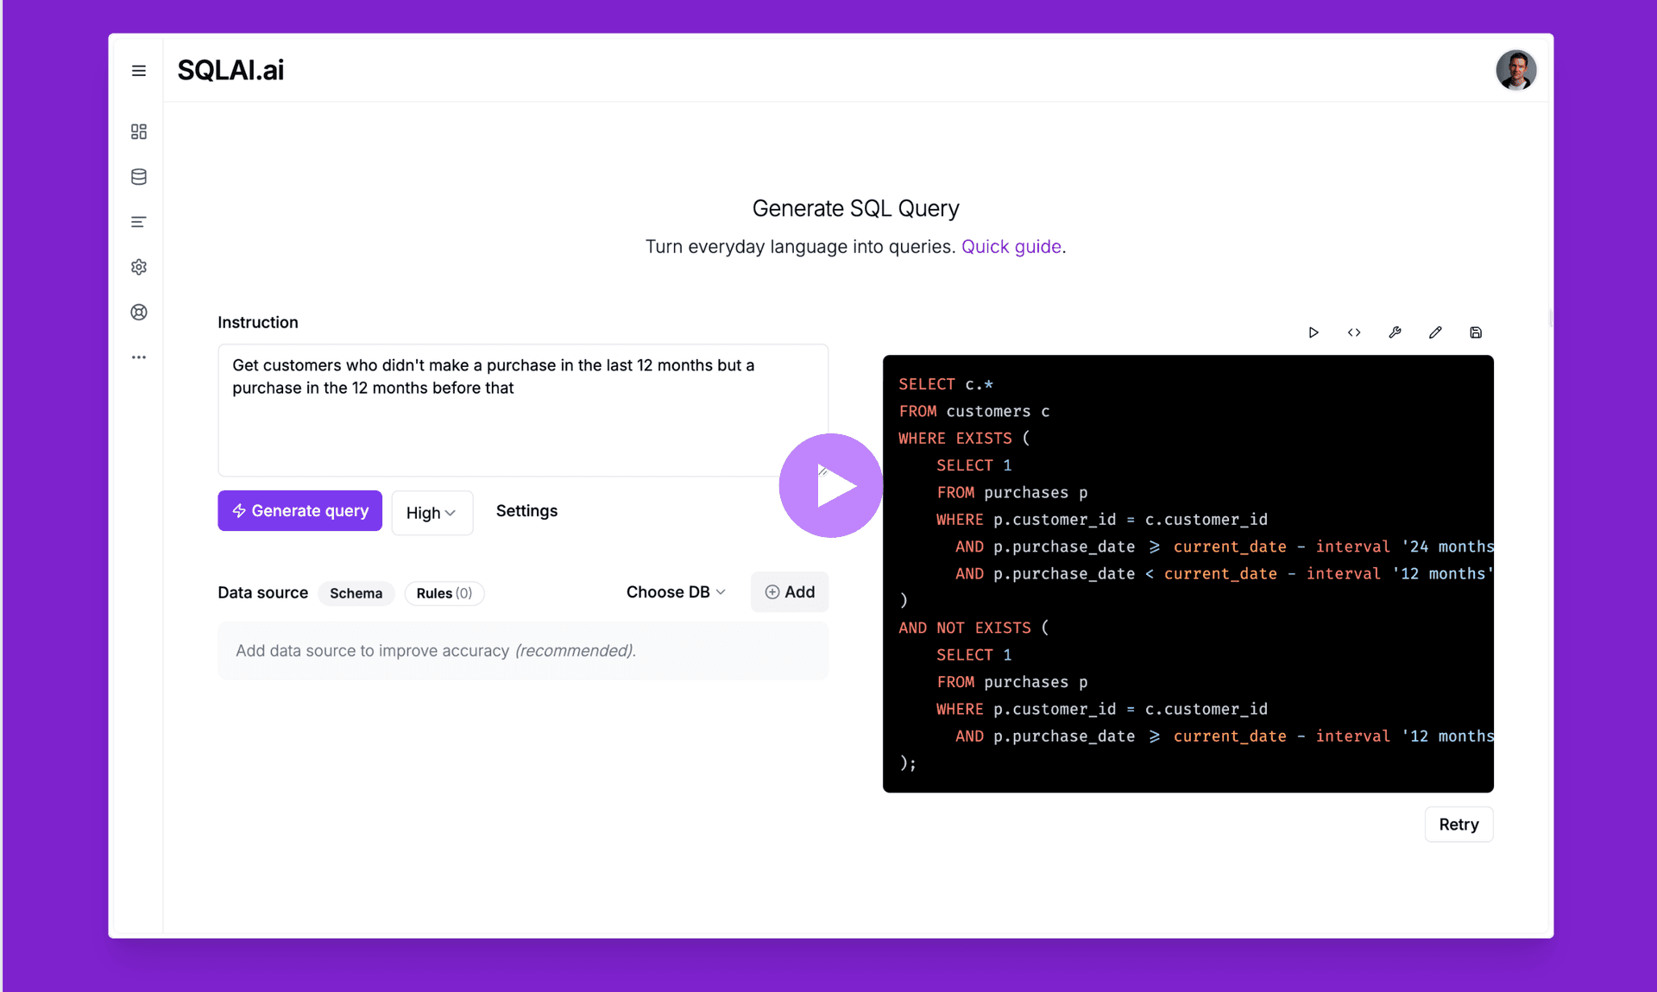Screen dimensions: 1657x992
Task: Click the Retry button
Action: point(1459,825)
